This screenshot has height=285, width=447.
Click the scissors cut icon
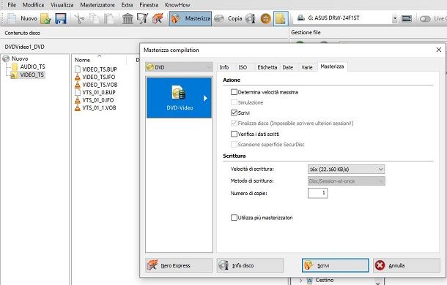80,19
